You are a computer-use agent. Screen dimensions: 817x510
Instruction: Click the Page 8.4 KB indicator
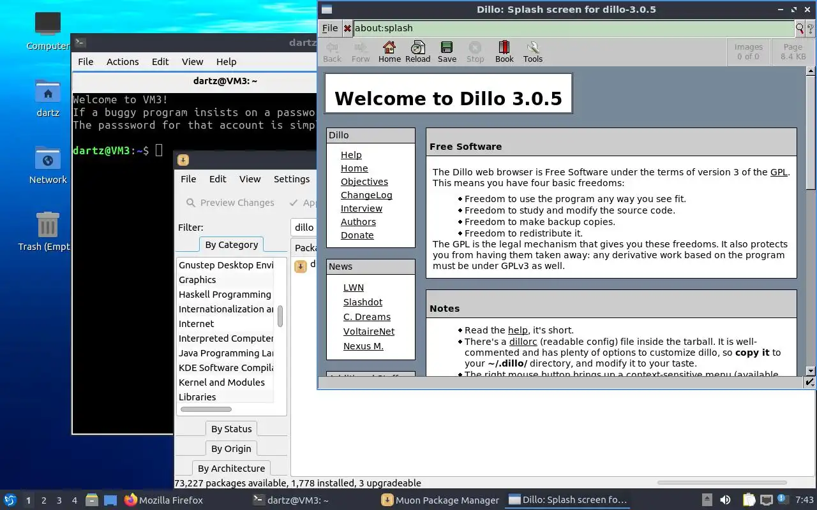(x=793, y=52)
